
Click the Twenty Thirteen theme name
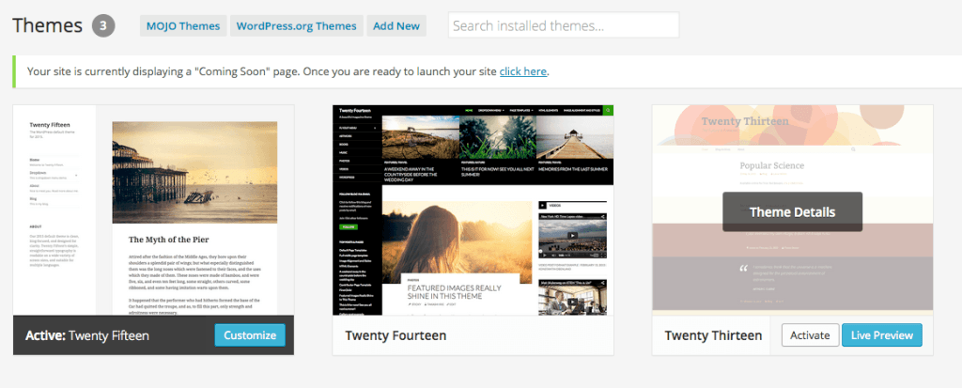[x=713, y=335]
